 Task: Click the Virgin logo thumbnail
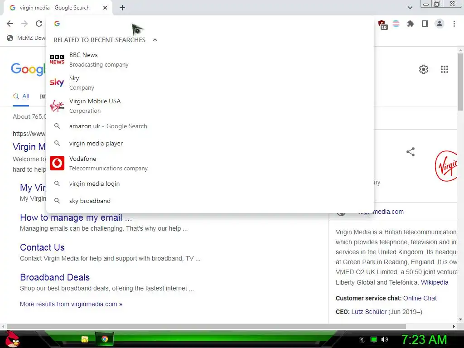pos(446,166)
